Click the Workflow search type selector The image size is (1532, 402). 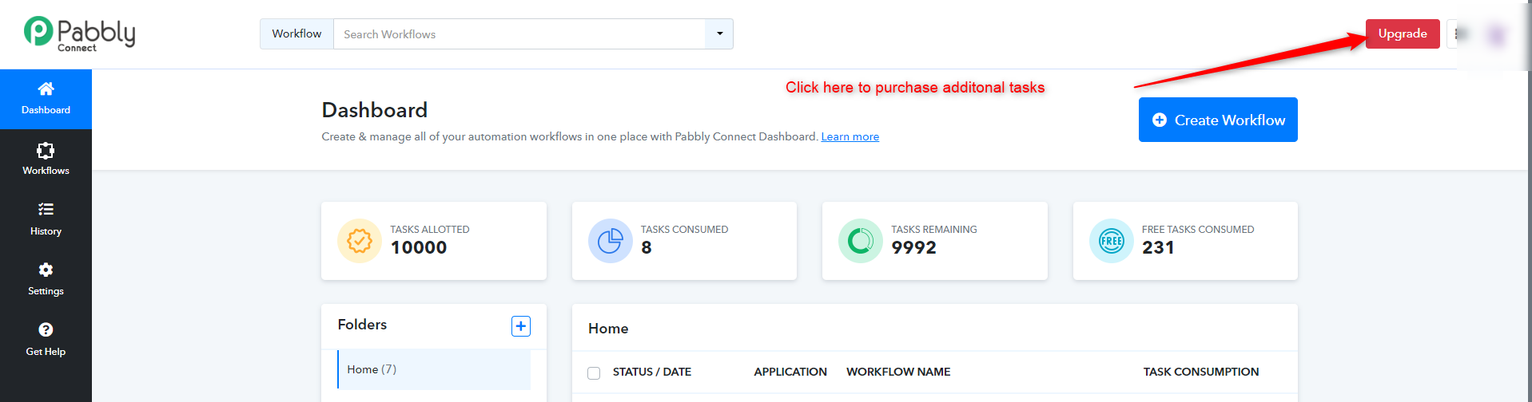tap(296, 34)
